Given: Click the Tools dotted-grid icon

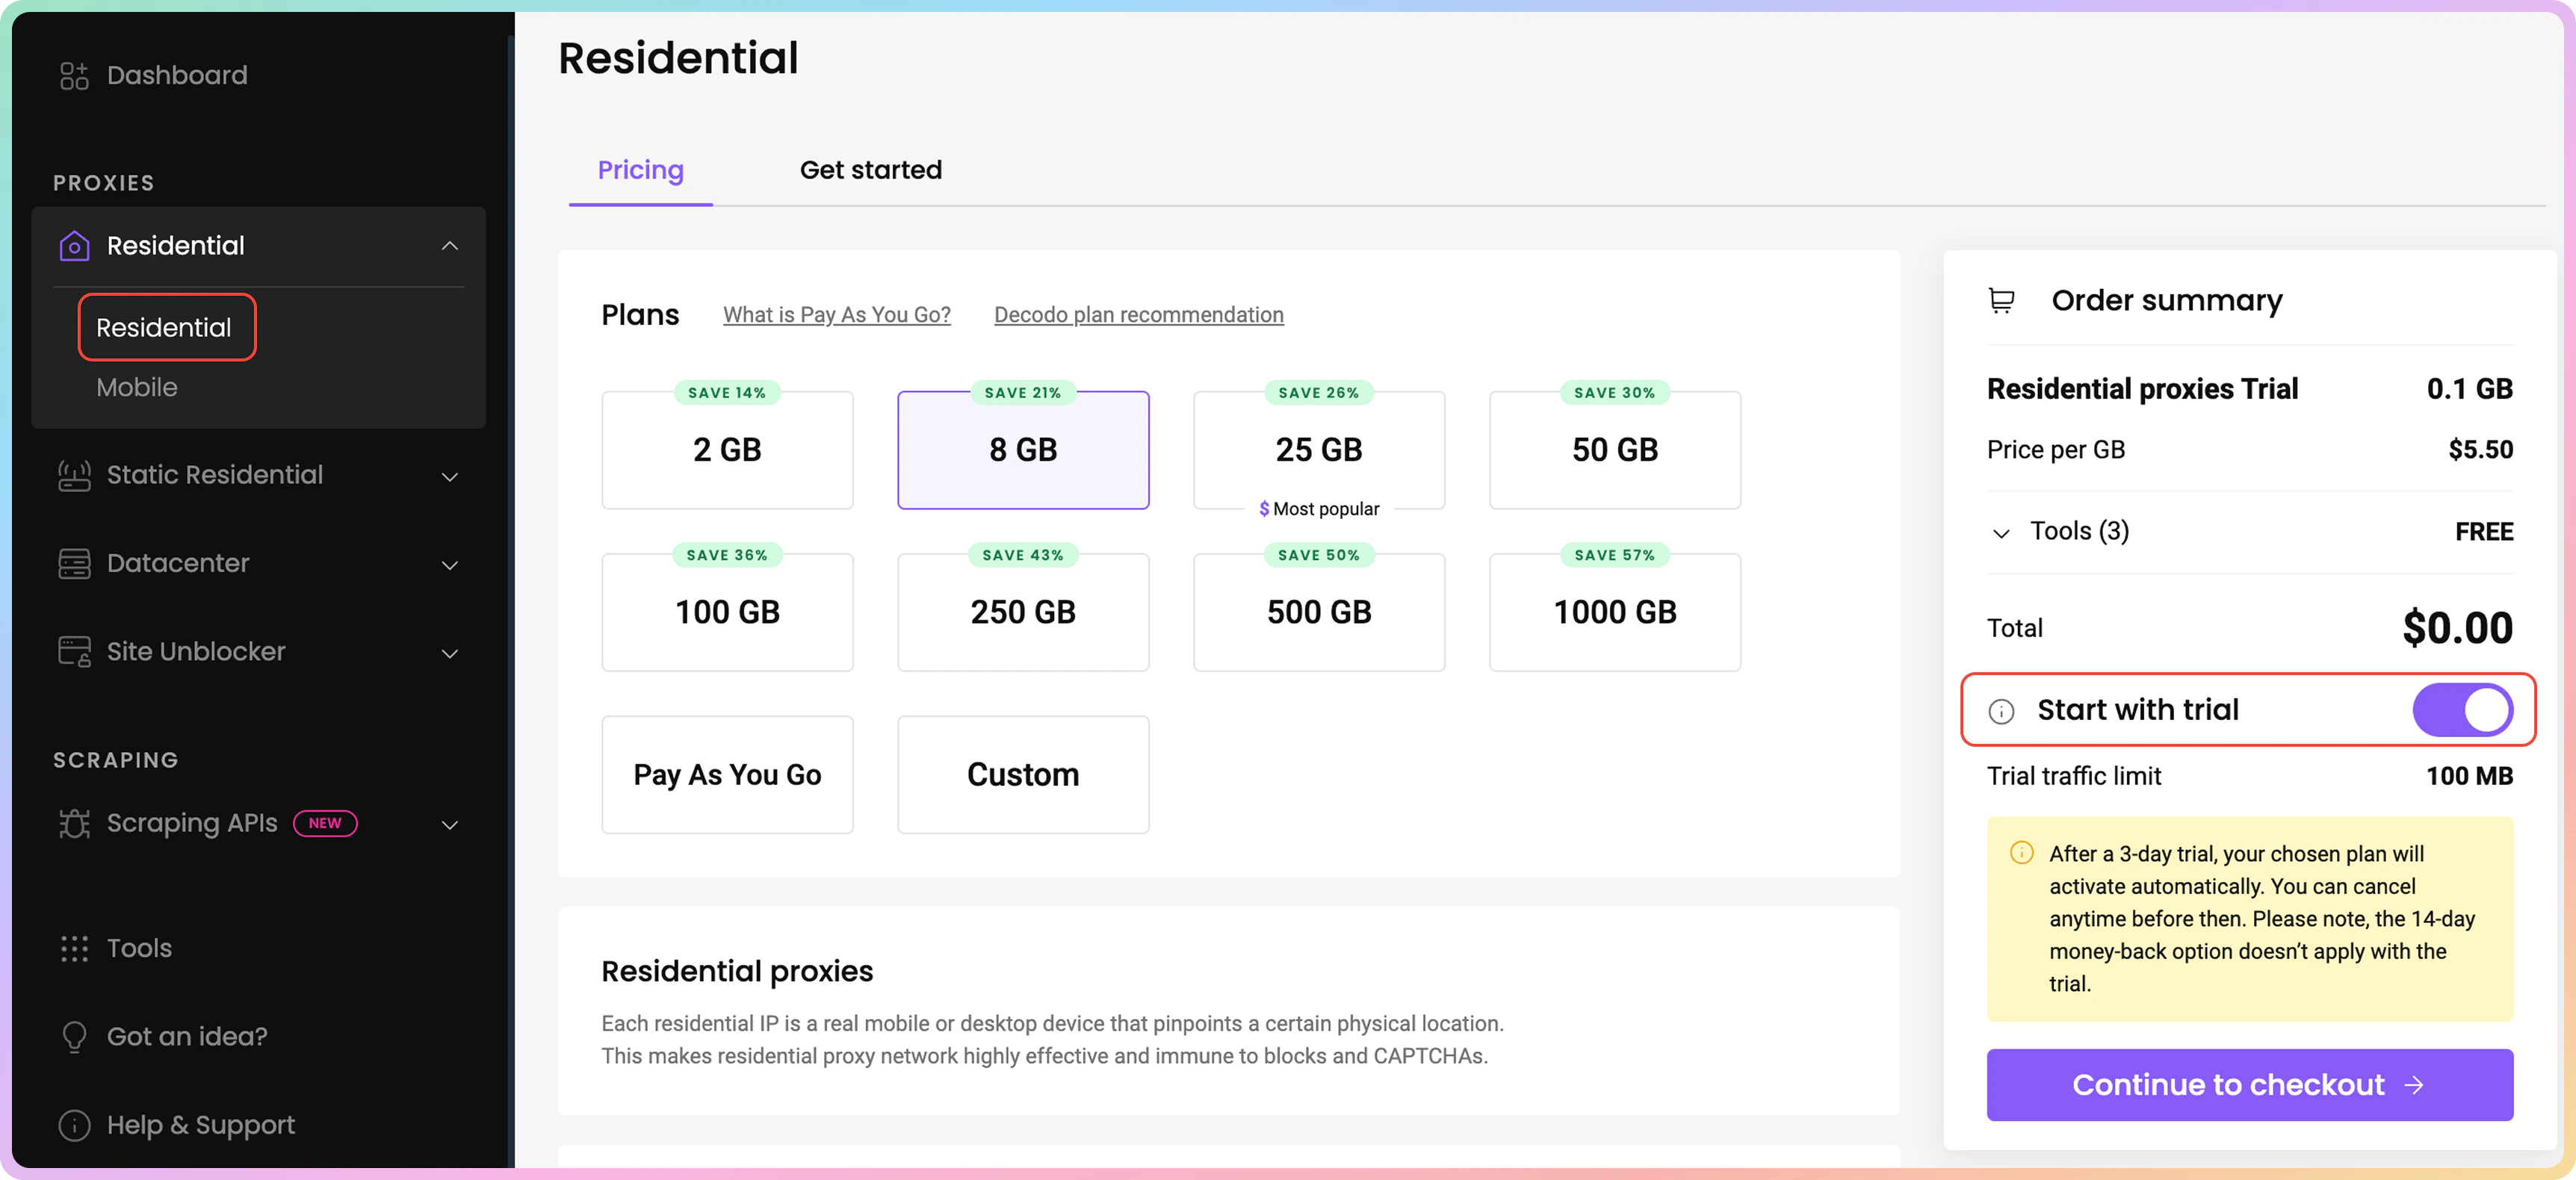Looking at the screenshot, I should coord(74,948).
